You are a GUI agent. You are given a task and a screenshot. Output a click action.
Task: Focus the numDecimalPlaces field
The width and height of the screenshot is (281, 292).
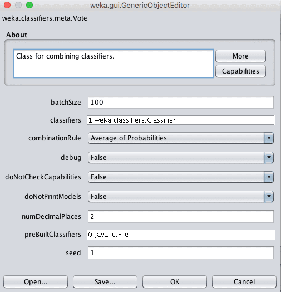pos(181,216)
